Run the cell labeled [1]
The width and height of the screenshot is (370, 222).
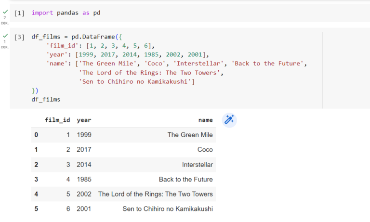(19, 13)
